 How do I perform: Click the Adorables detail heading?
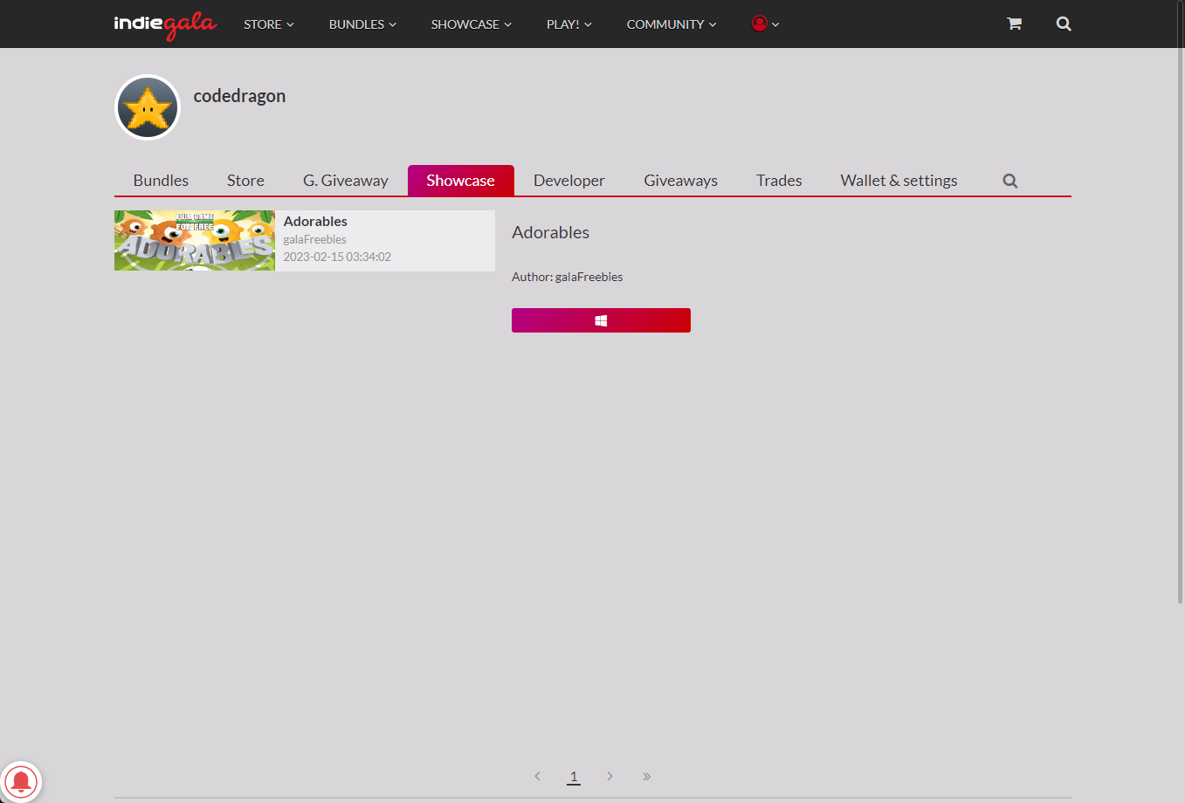[x=550, y=232]
